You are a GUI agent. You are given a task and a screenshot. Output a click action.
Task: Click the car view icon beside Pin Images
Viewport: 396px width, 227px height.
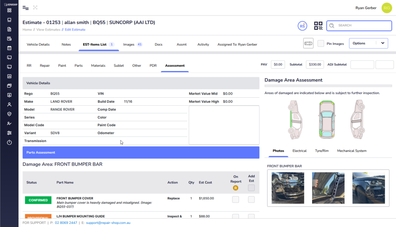pos(308,43)
